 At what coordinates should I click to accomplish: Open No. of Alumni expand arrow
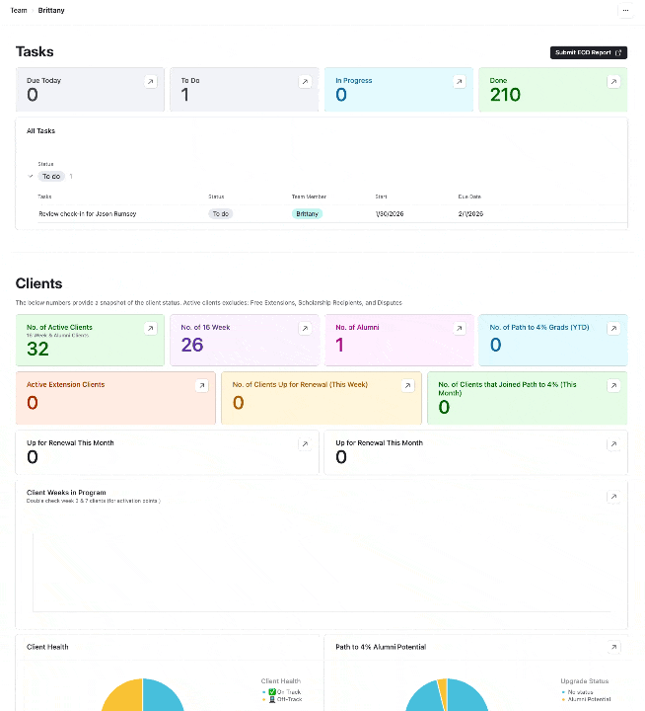[460, 328]
